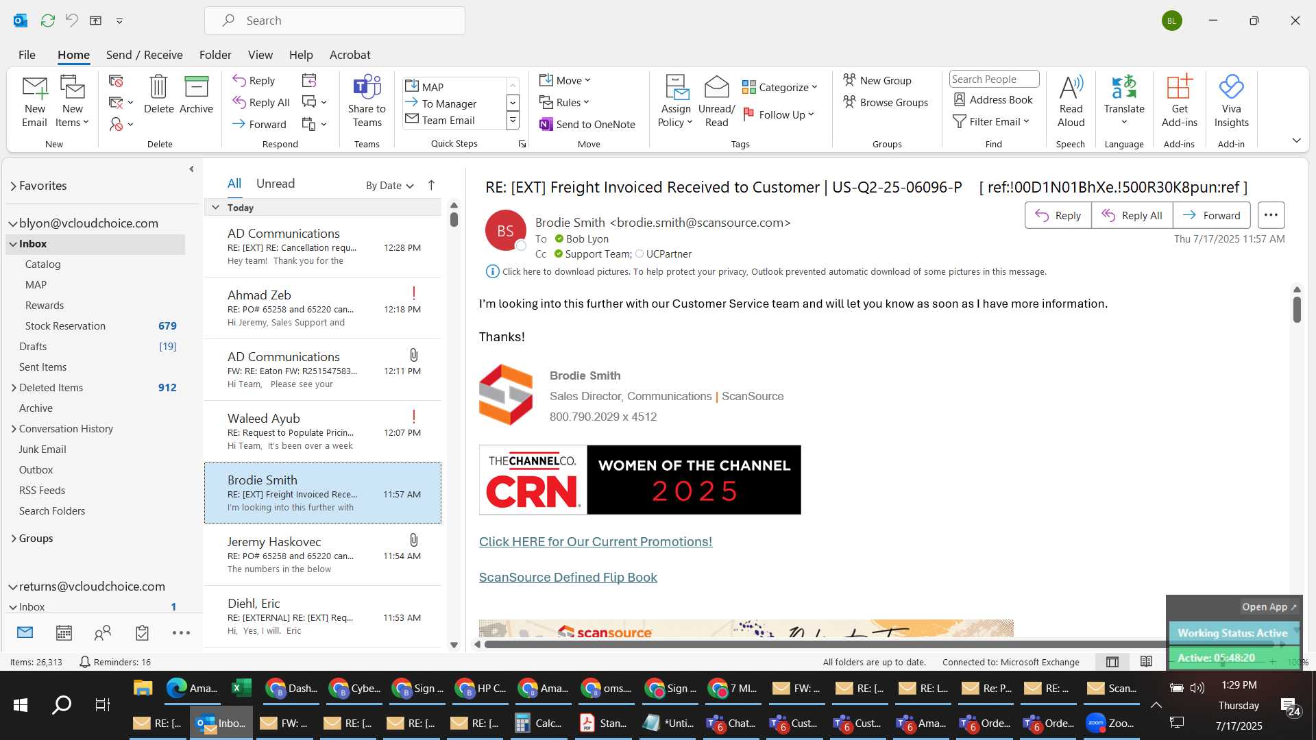Click the message list vertical scrollbar thumb
The image size is (1316, 740).
454,219
